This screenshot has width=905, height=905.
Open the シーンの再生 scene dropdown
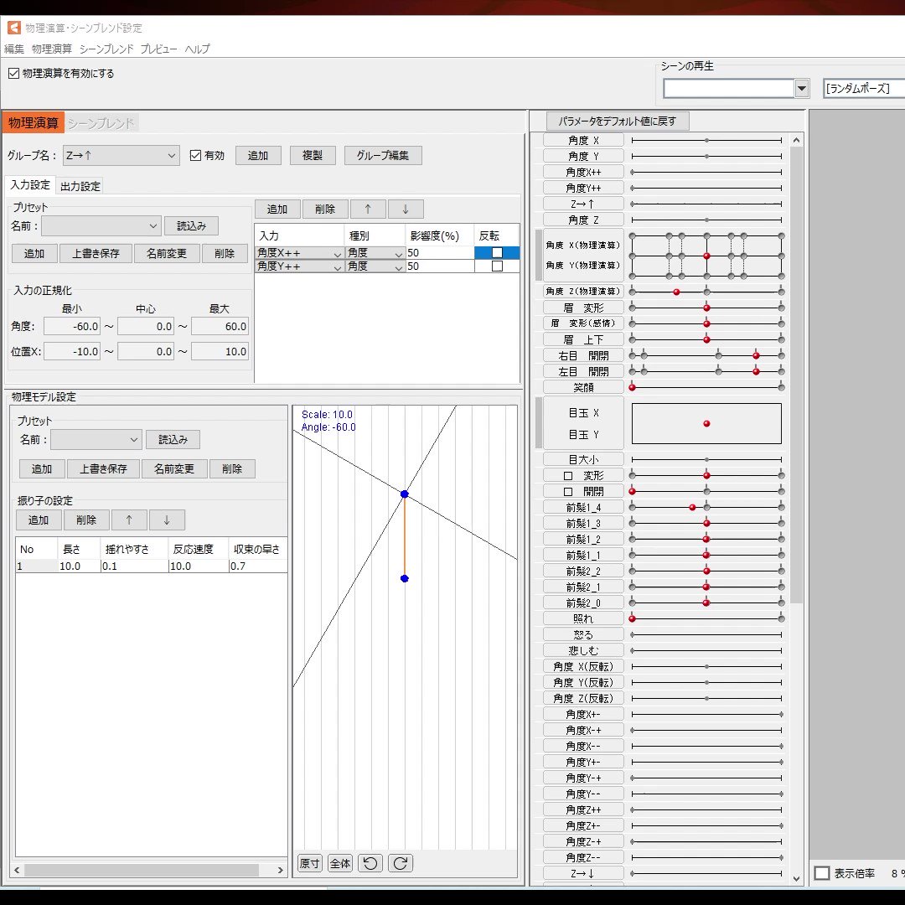[x=736, y=88]
